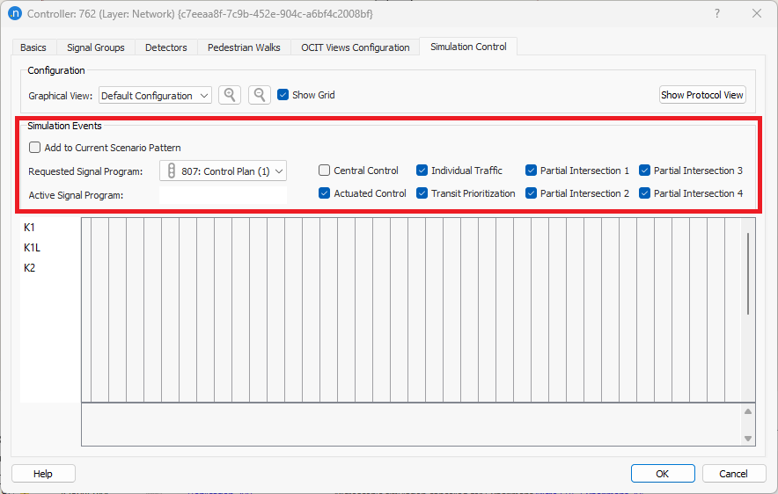Click the traffic light icon in Requested Signal Program
Viewport: 778px width, 494px height.
point(172,171)
